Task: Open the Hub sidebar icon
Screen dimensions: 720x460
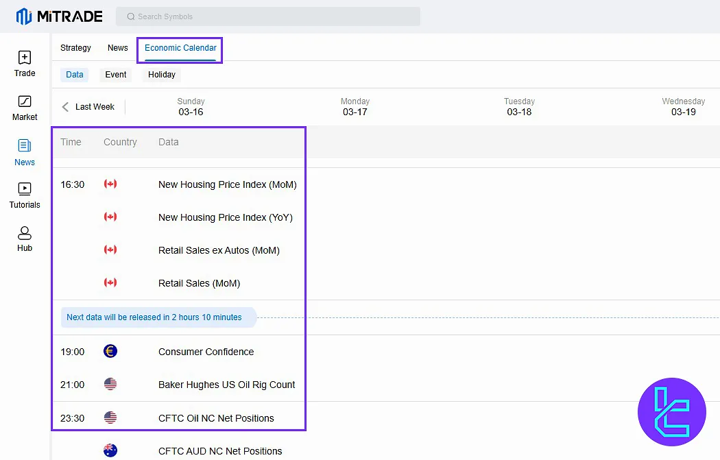Action: point(25,239)
